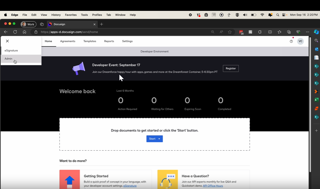Viewport: 320px width, 189px height.
Task: Switch to the Templates tab
Action: click(90, 41)
